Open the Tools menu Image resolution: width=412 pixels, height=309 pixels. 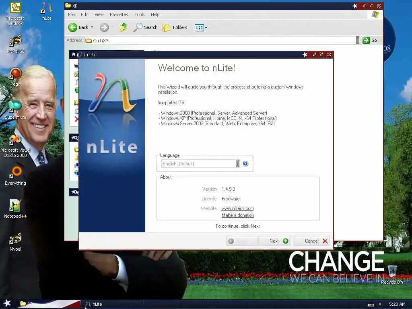[140, 14]
